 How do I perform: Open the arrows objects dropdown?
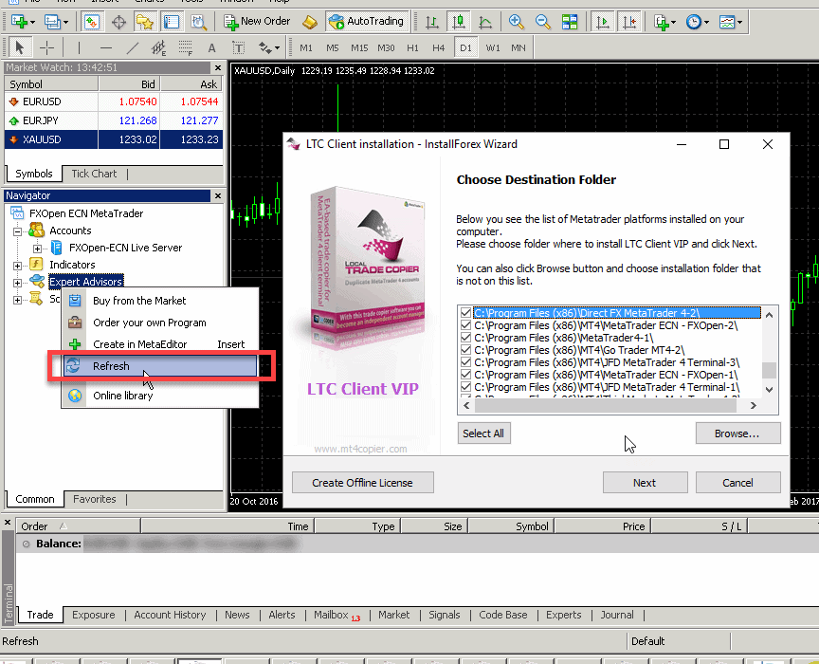click(x=277, y=48)
